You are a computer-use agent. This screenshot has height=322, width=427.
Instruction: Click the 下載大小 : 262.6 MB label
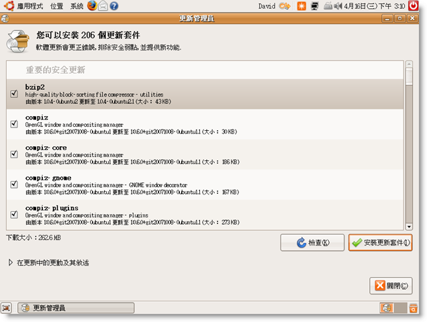(x=34, y=237)
